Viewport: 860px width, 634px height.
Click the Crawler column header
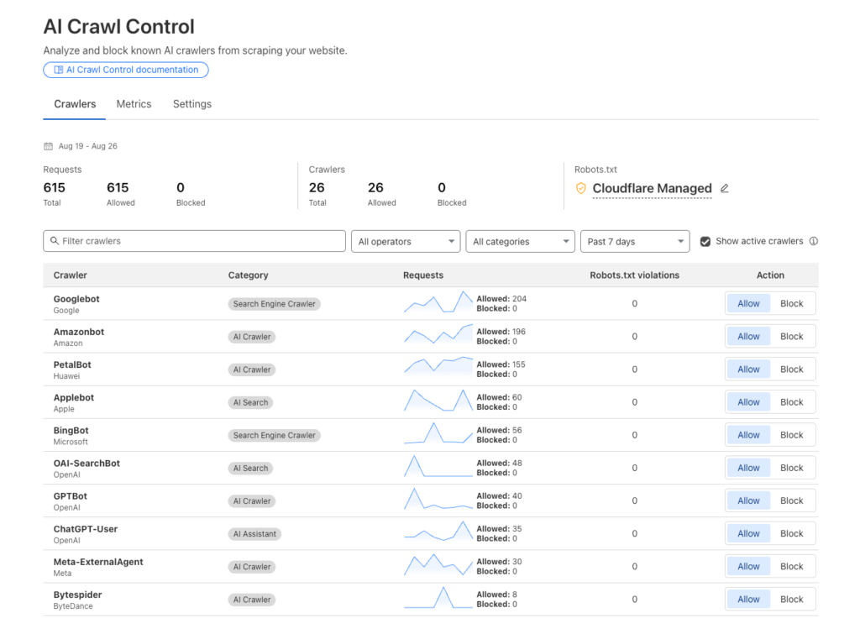click(x=71, y=275)
